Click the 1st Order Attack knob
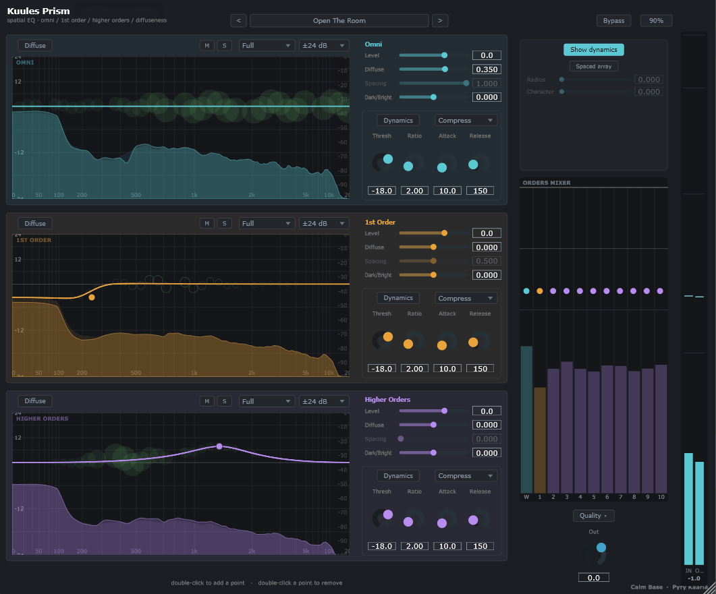The width and height of the screenshot is (716, 594). [447, 340]
